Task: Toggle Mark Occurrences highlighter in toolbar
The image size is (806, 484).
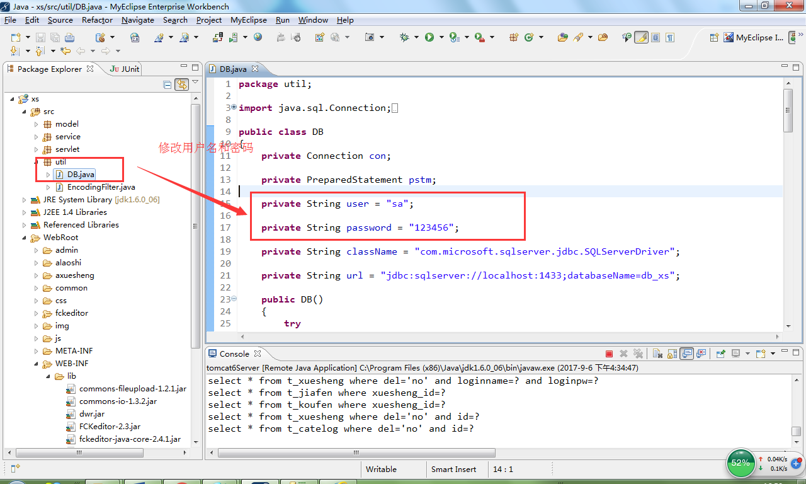Action: pyautogui.click(x=641, y=38)
